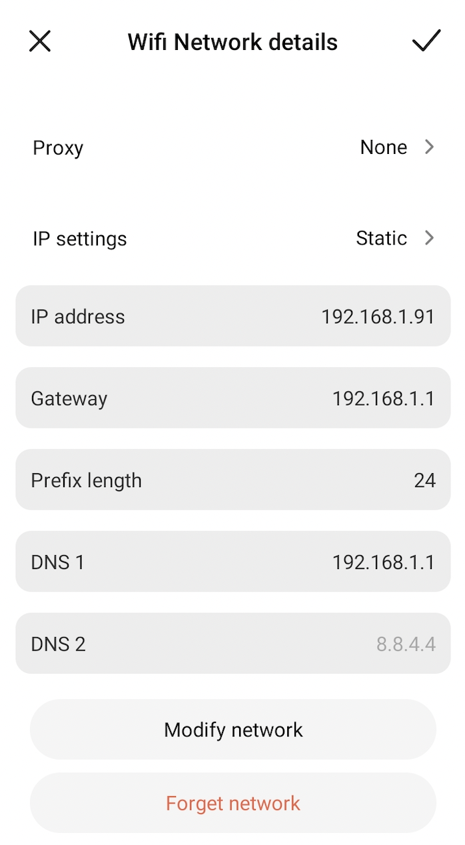Tap the IP settings row label
465x845 pixels.
(79, 239)
